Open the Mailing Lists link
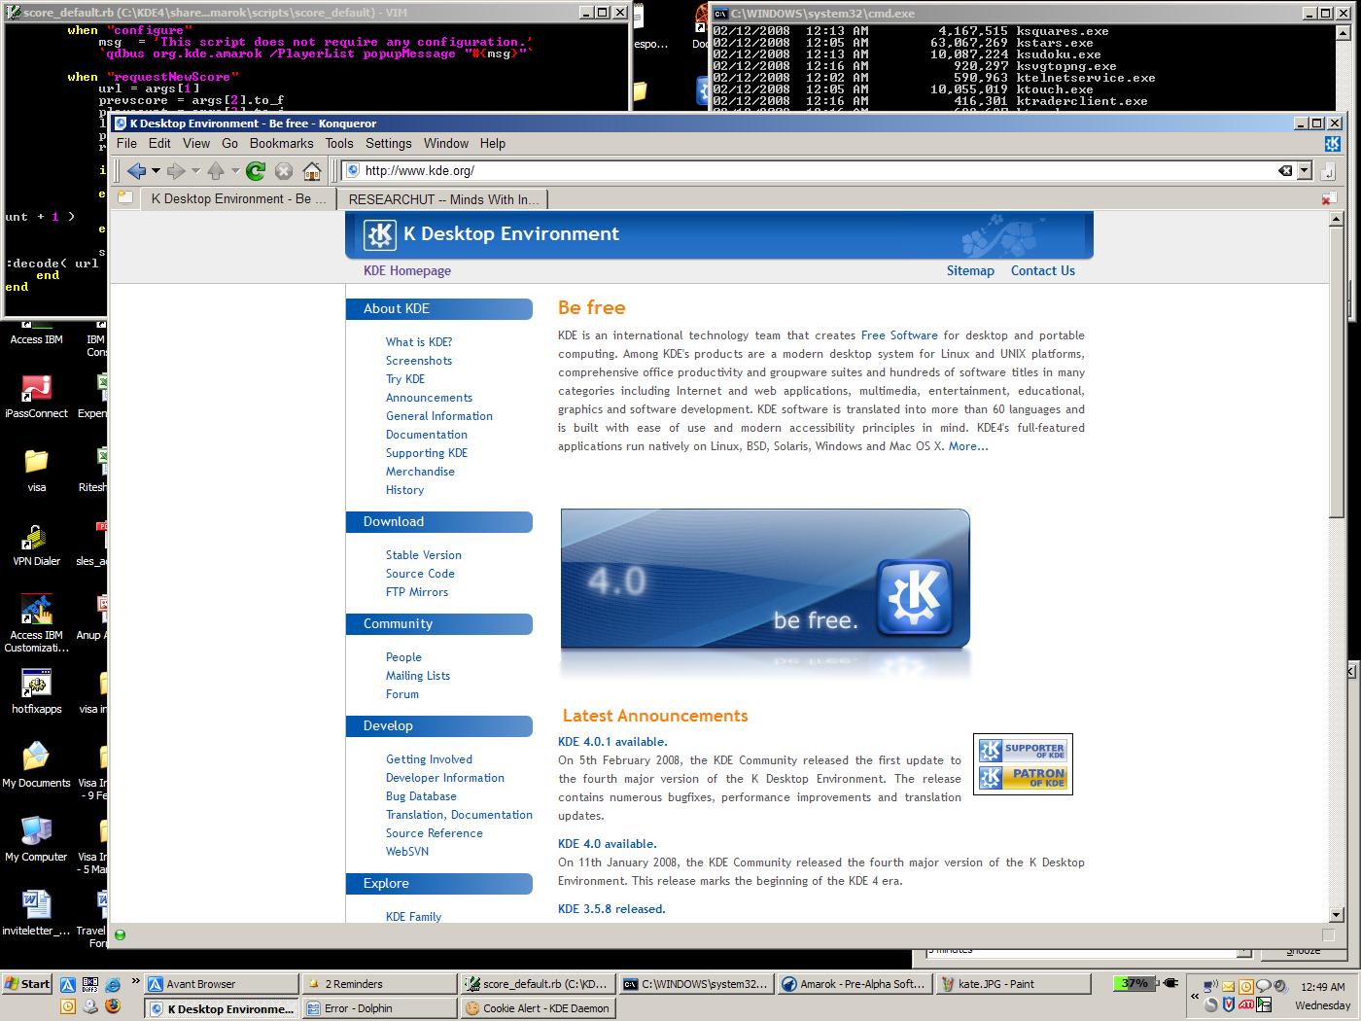Viewport: 1361px width, 1021px height. 418,676
